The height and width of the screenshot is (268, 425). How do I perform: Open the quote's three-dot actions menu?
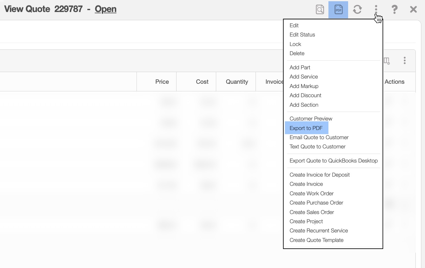(376, 10)
